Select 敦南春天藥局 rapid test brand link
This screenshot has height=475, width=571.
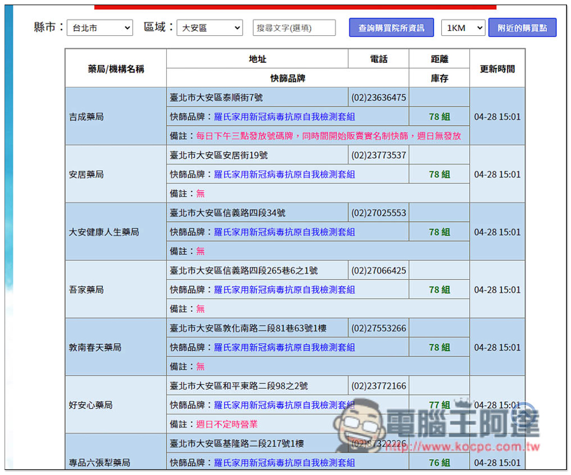[x=284, y=348]
